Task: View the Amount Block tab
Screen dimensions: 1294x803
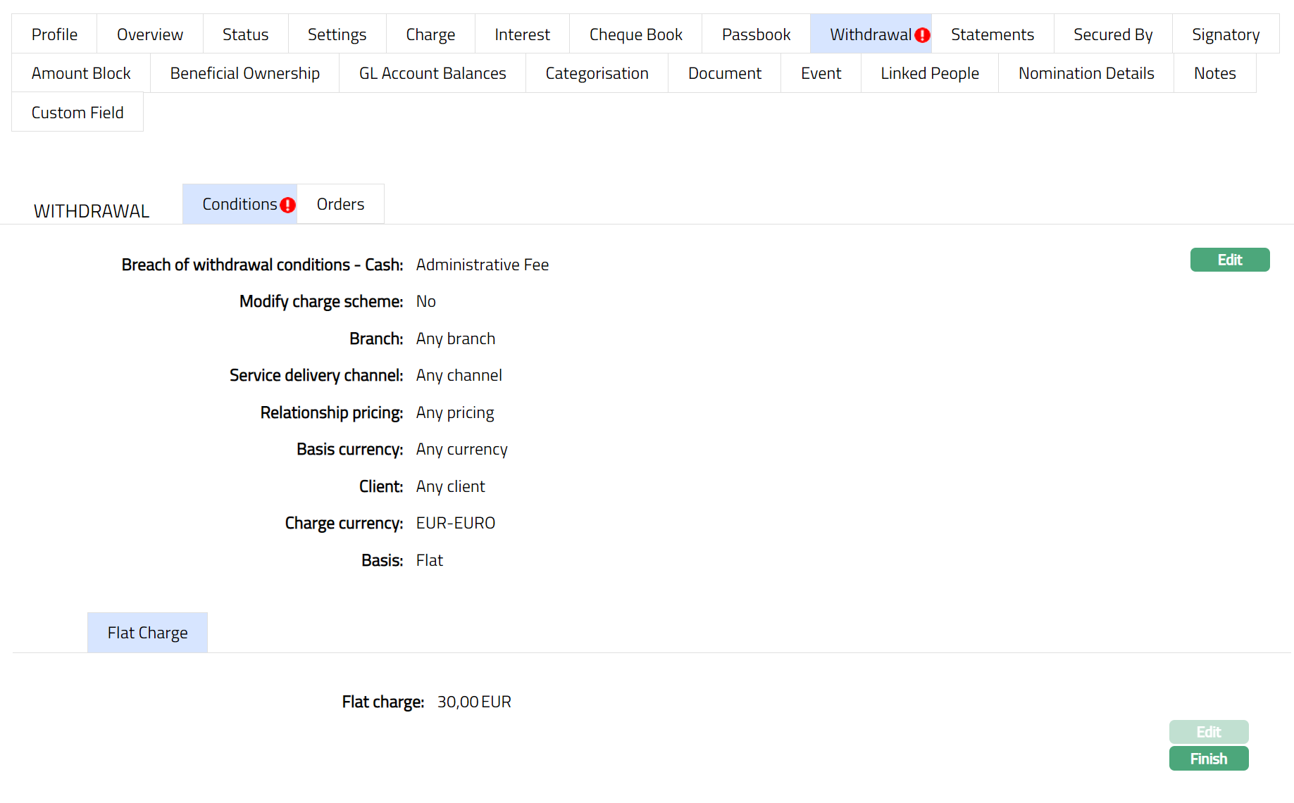Action: [81, 73]
